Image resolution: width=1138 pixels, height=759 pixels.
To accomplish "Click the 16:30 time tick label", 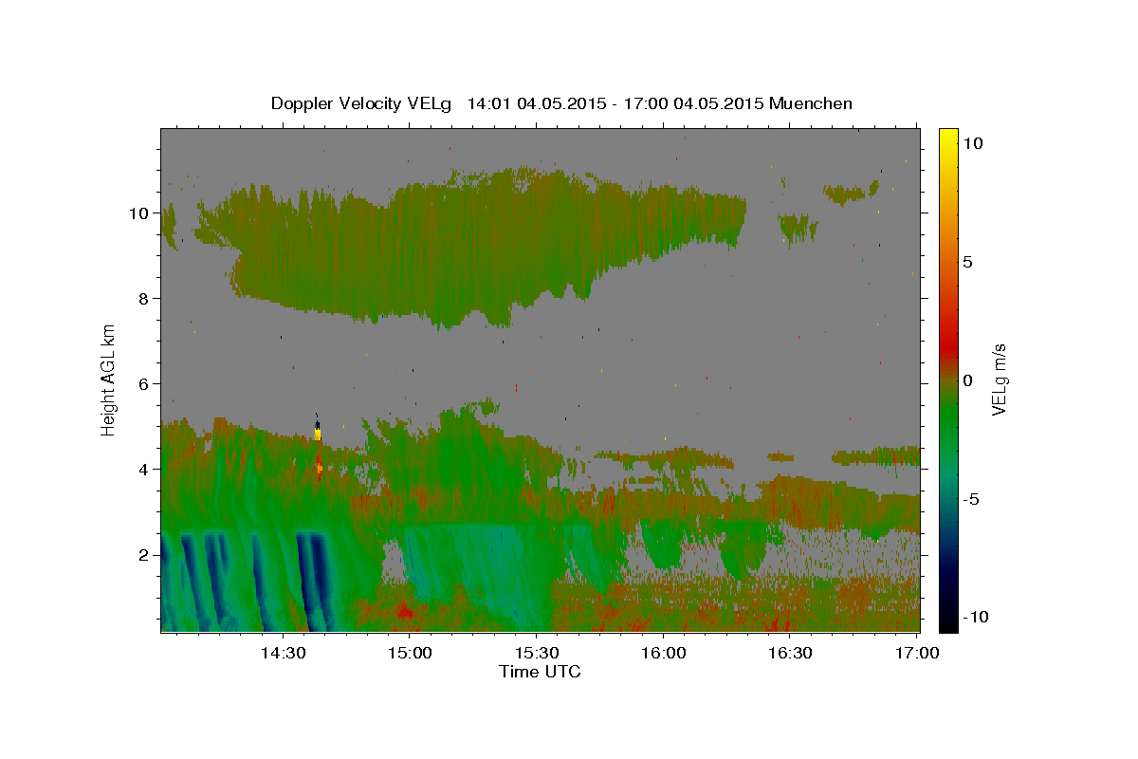I will pyautogui.click(x=791, y=653).
